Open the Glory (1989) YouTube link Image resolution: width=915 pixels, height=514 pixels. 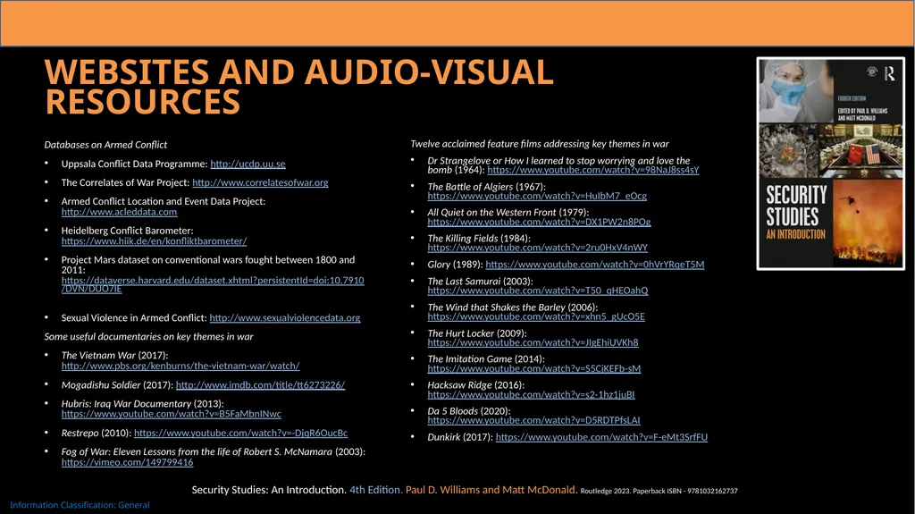click(594, 265)
